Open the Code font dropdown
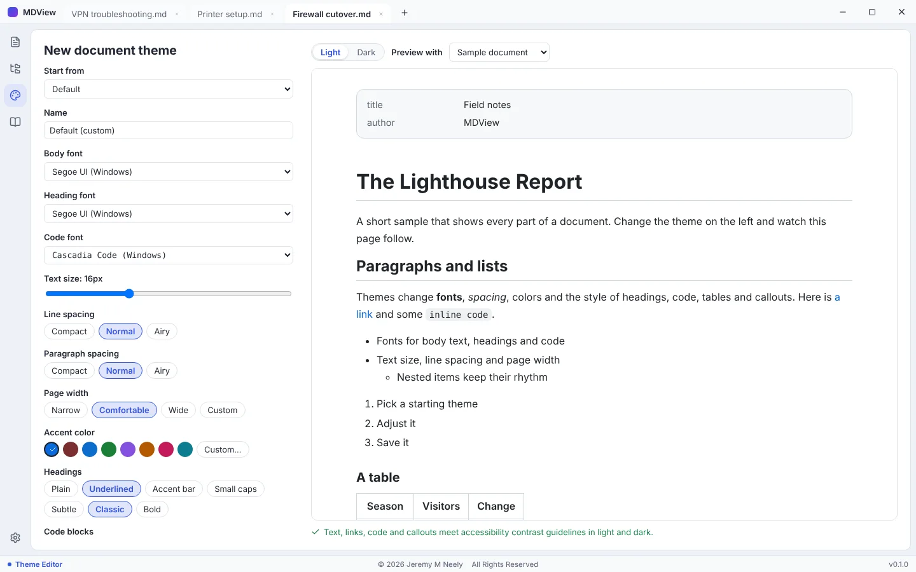The image size is (916, 572). click(169, 255)
